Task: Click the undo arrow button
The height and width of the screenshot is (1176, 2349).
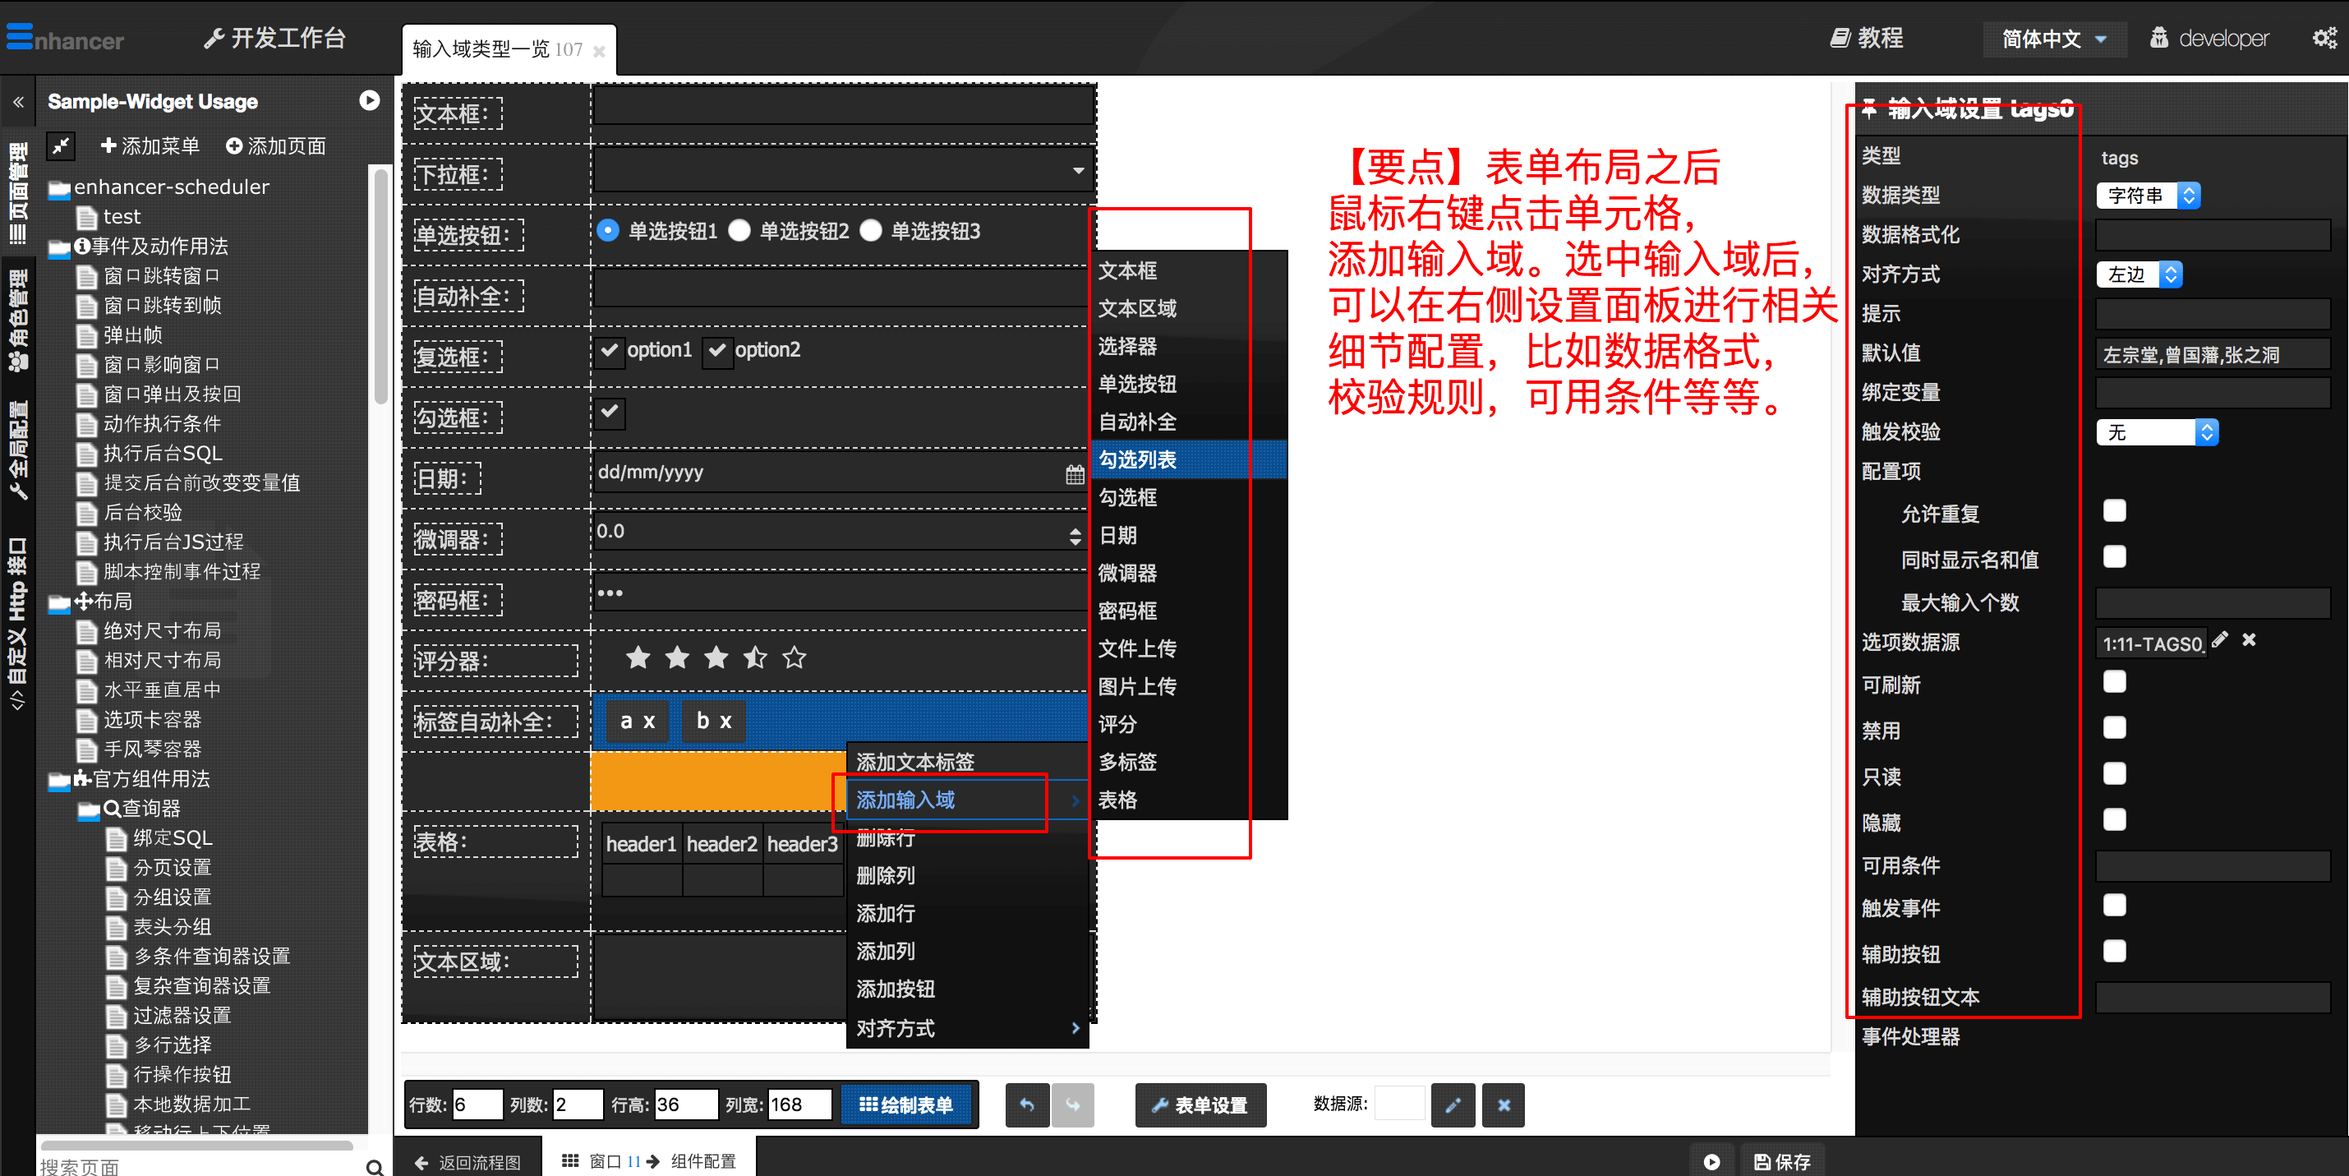Action: tap(1027, 1105)
